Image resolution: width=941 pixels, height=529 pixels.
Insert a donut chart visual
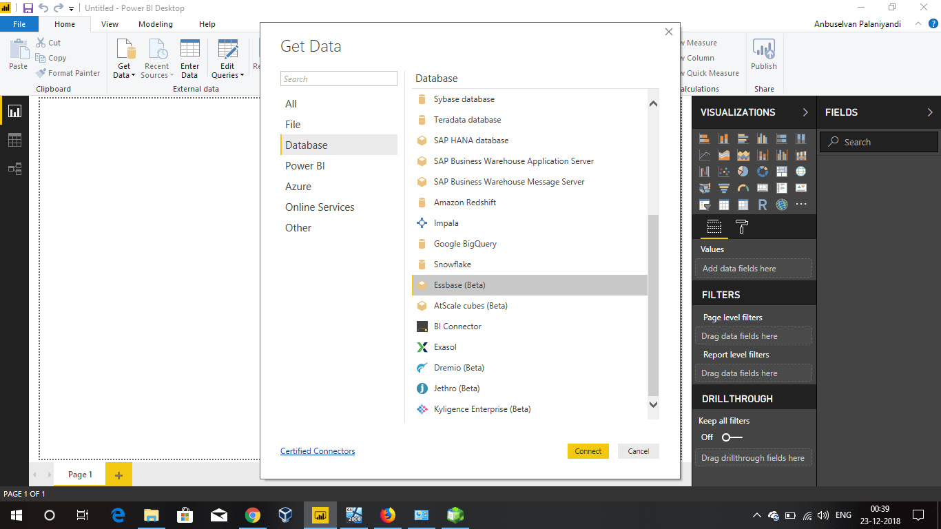pyautogui.click(x=763, y=172)
